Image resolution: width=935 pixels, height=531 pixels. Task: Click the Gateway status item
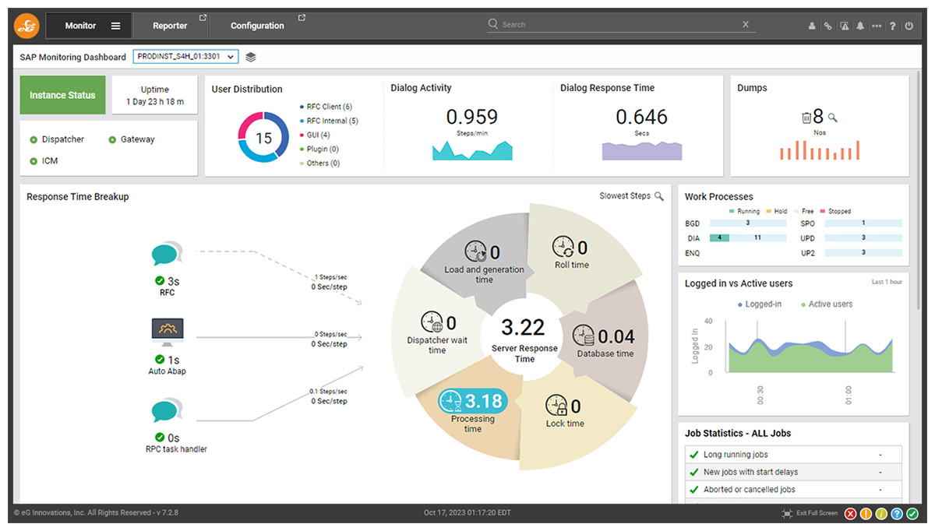pyautogui.click(x=132, y=139)
